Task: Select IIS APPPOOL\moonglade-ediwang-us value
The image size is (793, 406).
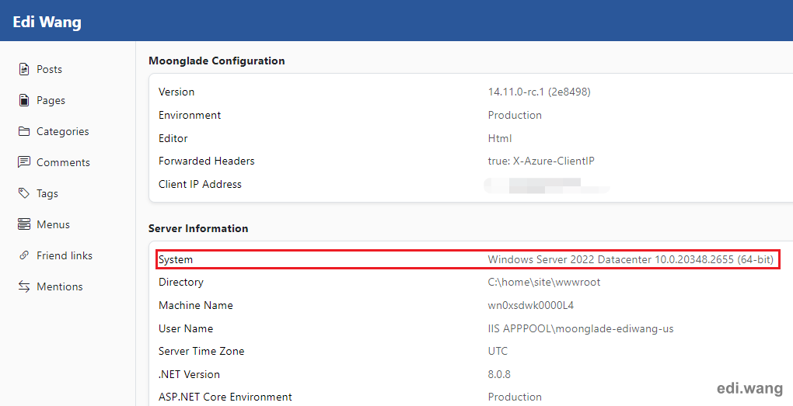Action: [x=581, y=328]
